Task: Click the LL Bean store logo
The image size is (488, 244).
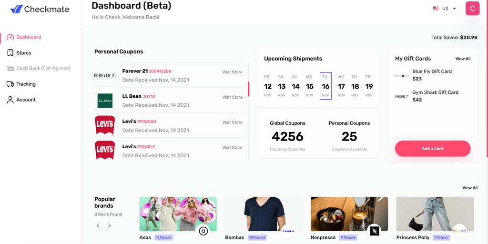Action: [105, 101]
